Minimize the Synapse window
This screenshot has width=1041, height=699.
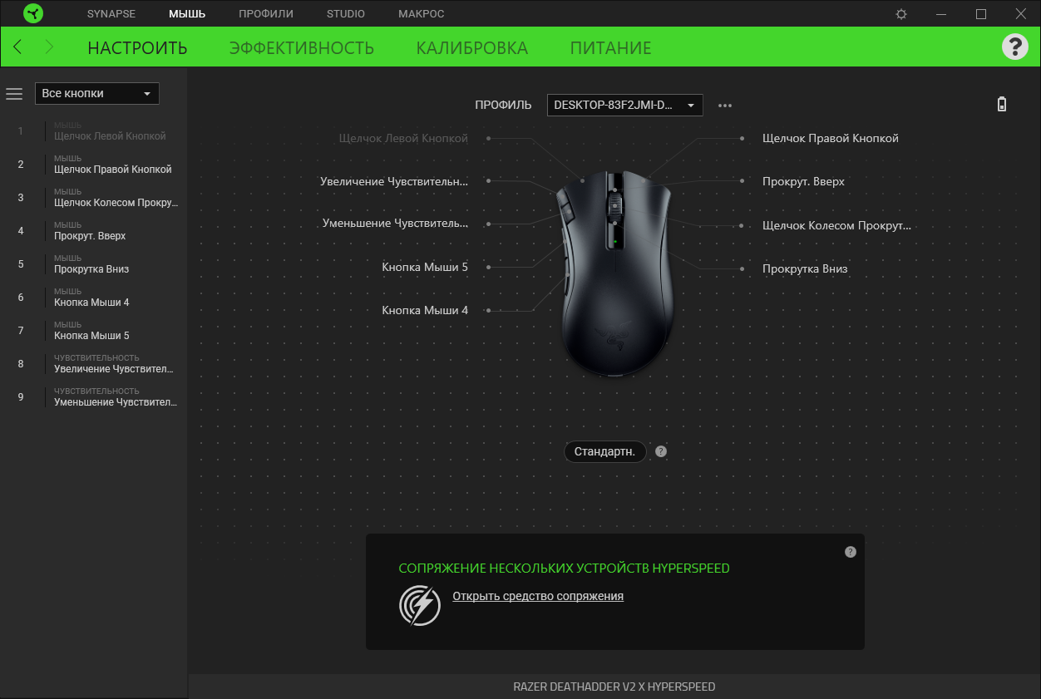[941, 14]
